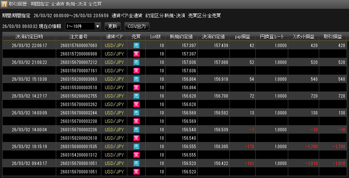Click the 通貨ペア column header
Image resolution: width=349 pixels, height=178 pixels.
point(114,37)
